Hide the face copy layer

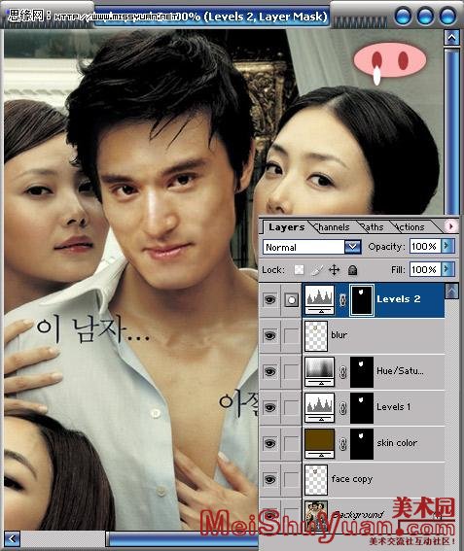(x=269, y=479)
